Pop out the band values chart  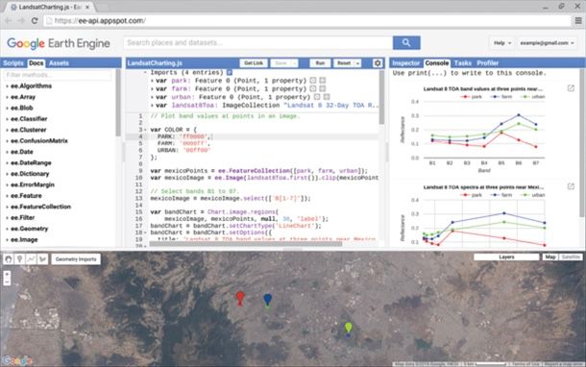[x=571, y=88]
